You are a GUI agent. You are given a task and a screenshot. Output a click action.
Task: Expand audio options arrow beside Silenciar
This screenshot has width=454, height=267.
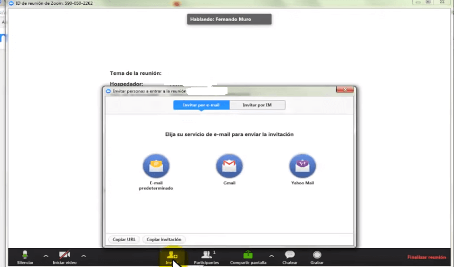[x=46, y=256]
